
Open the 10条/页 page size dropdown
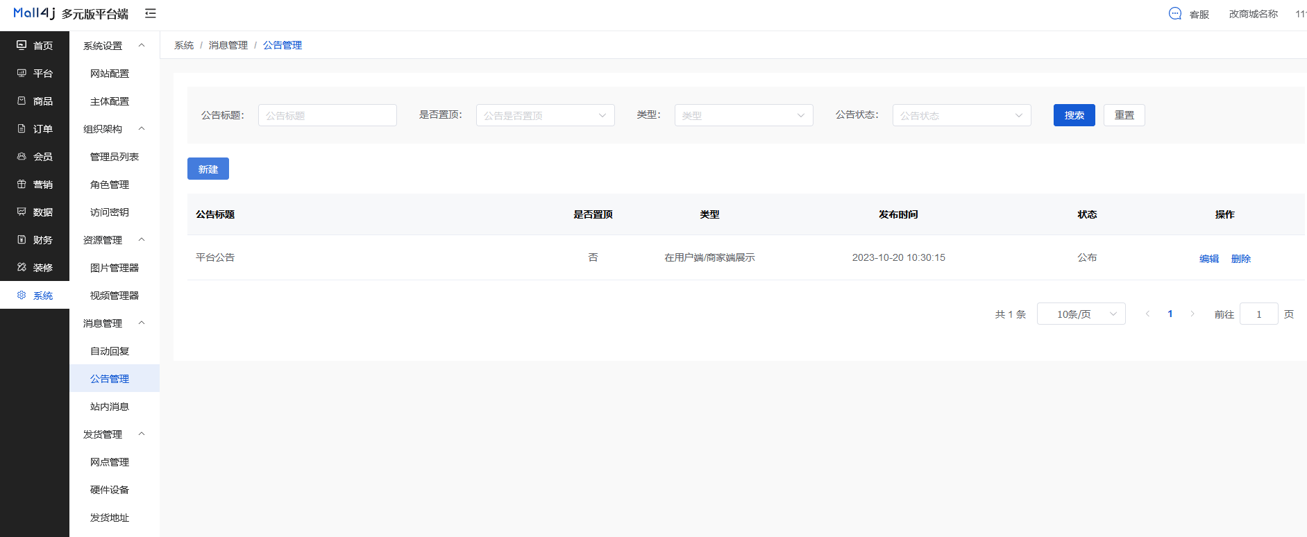(x=1081, y=314)
